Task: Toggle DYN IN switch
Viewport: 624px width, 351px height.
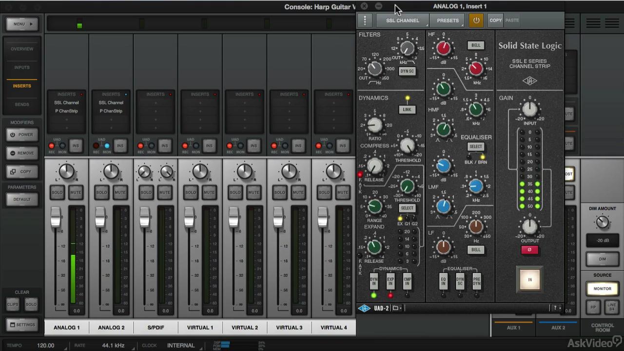Action: 374,281
